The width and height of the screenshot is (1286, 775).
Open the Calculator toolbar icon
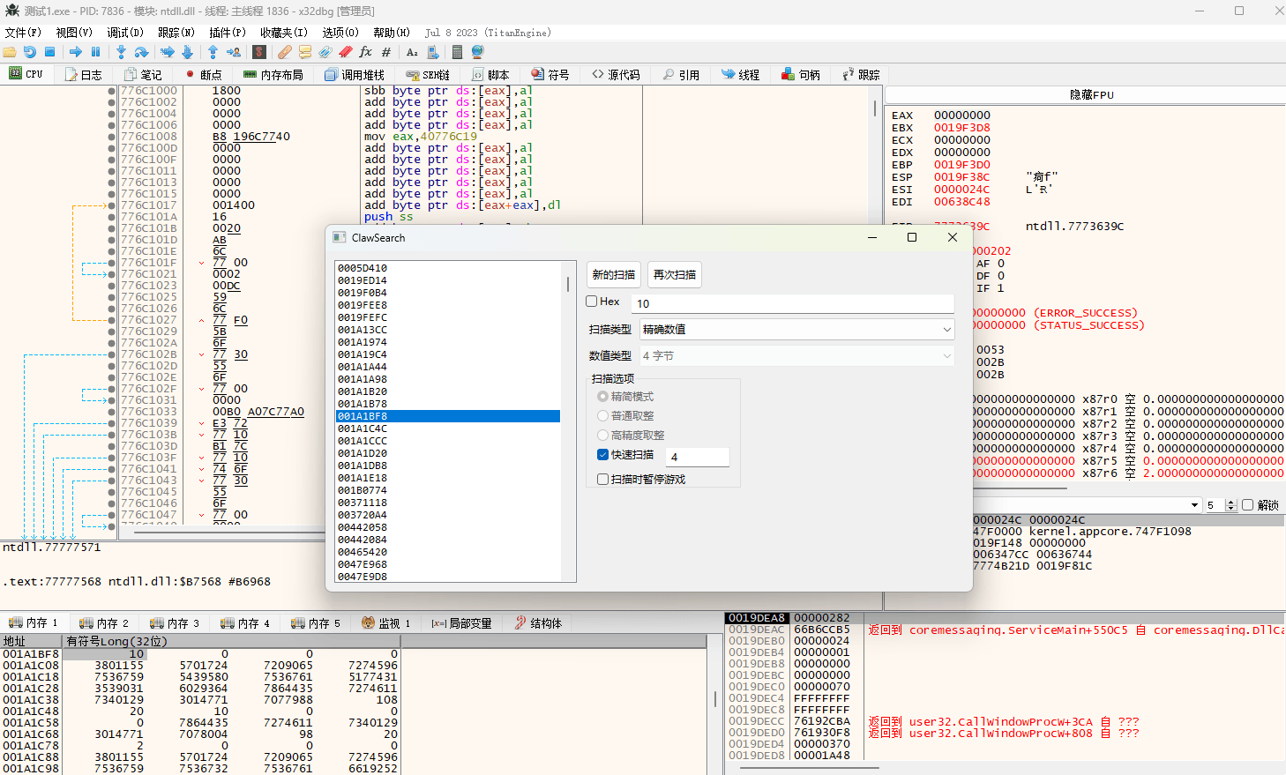tap(458, 52)
